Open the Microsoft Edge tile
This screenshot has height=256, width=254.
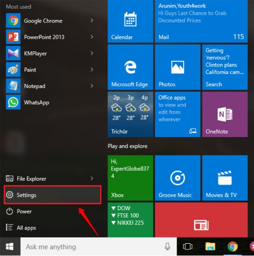pyautogui.click(x=130, y=67)
